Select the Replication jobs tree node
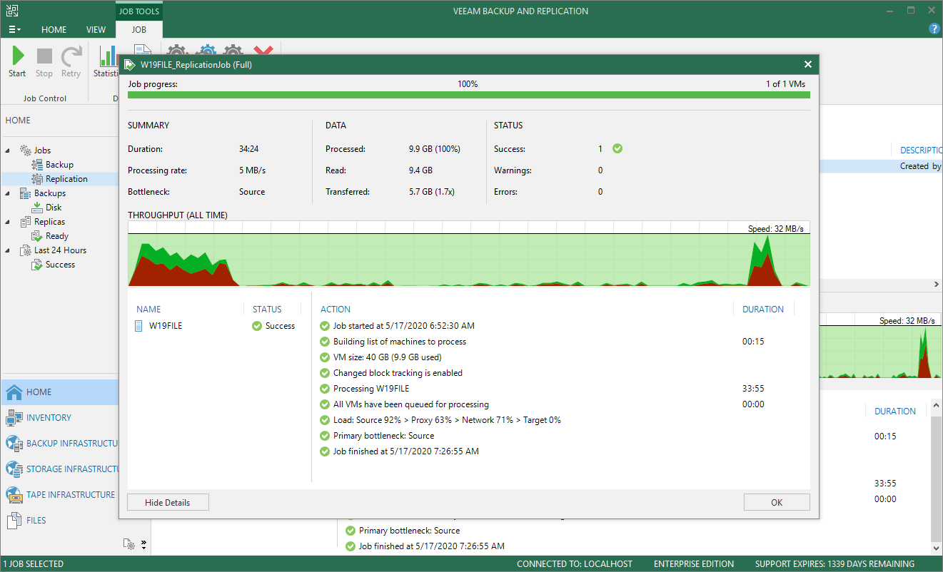Image resolution: width=943 pixels, height=572 pixels. pyautogui.click(x=66, y=179)
